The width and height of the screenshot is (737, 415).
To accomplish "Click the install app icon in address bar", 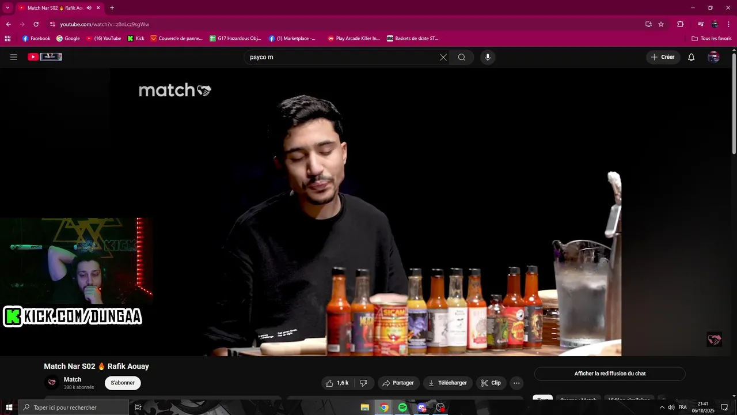I will 648,24.
